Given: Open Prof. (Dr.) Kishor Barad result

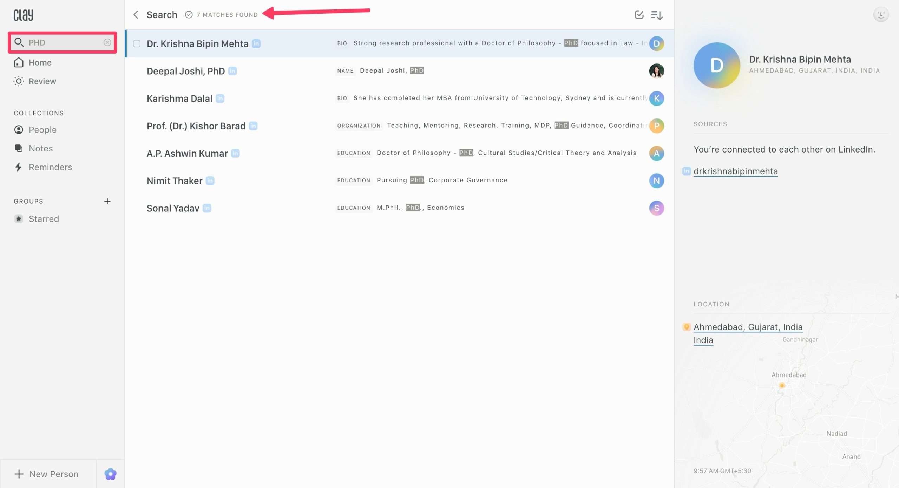Looking at the screenshot, I should point(399,126).
